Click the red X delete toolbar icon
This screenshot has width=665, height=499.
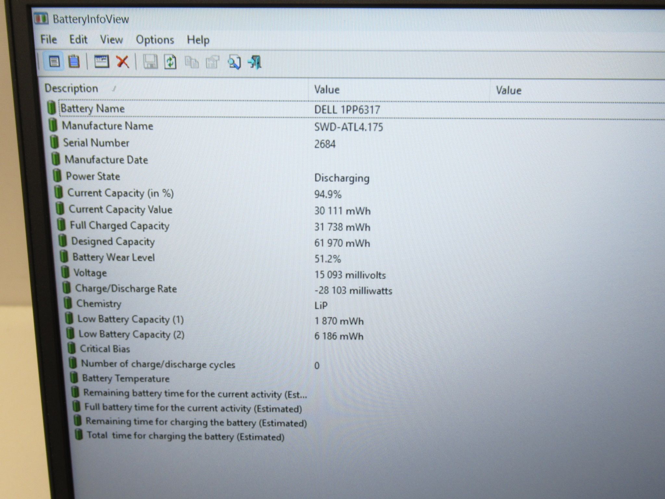click(x=123, y=61)
